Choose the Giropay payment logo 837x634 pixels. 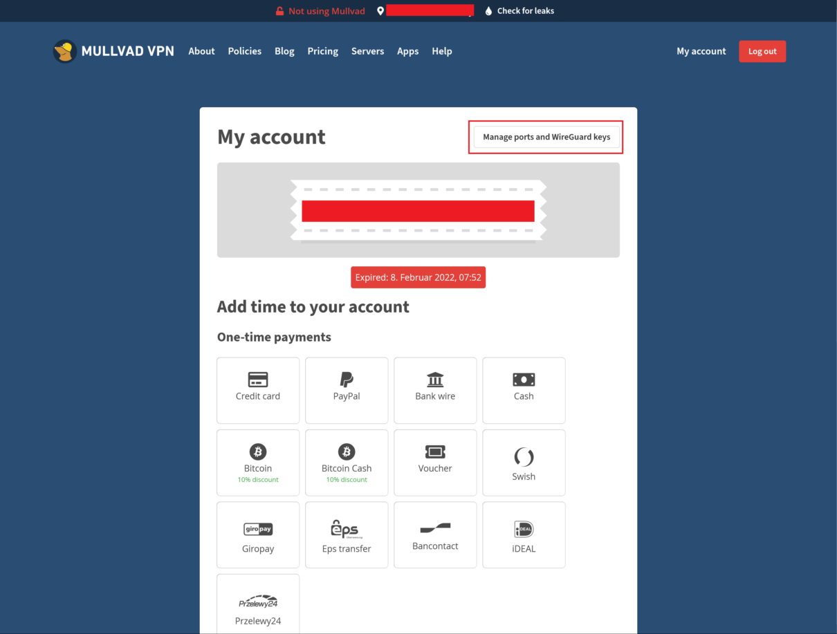(258, 530)
